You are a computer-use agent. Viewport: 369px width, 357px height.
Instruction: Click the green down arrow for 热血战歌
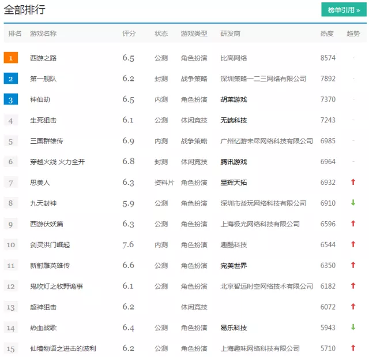pos(353,327)
